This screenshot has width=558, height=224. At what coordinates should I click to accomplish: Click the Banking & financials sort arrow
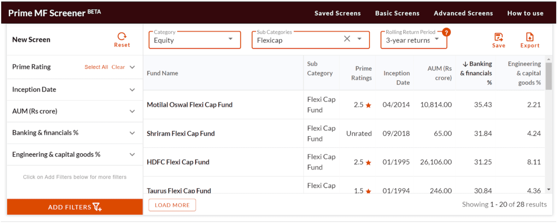tap(465, 64)
